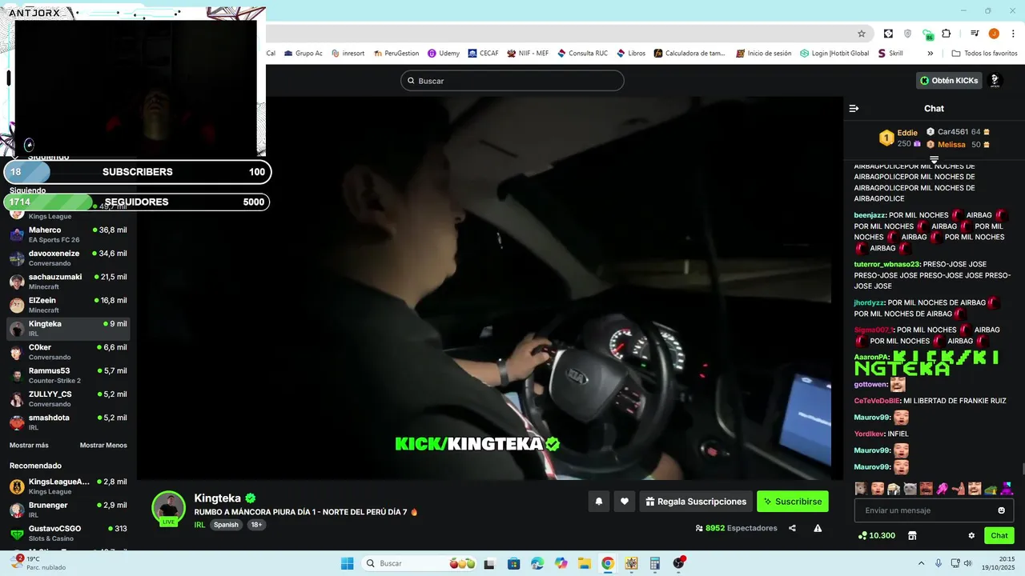Open emoji picker in chat input
The width and height of the screenshot is (1025, 576).
tap(1001, 510)
